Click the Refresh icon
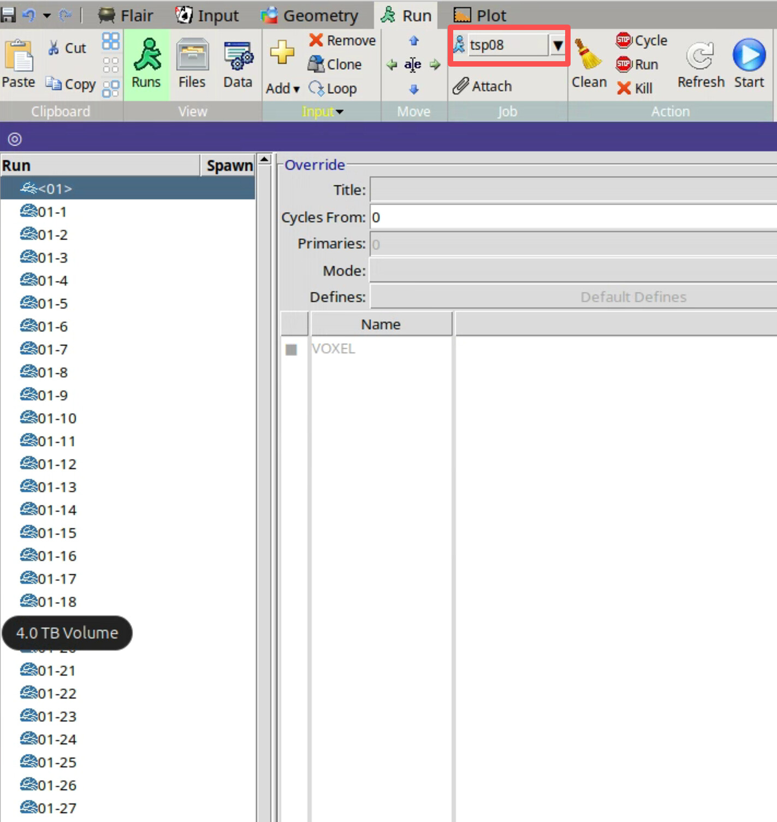This screenshot has height=822, width=777. [x=701, y=55]
